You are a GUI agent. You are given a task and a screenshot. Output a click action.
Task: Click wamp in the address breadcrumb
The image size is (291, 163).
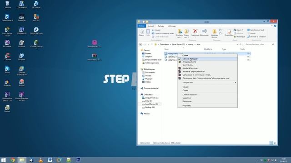(191, 44)
